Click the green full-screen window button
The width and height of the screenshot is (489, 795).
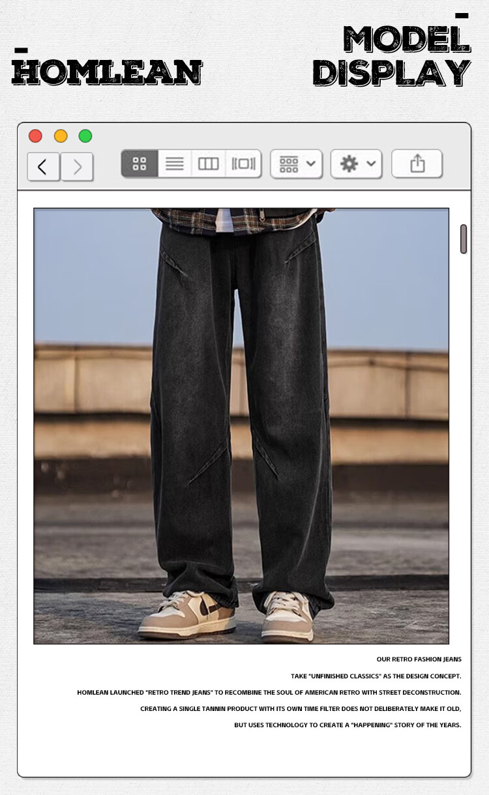pyautogui.click(x=85, y=136)
